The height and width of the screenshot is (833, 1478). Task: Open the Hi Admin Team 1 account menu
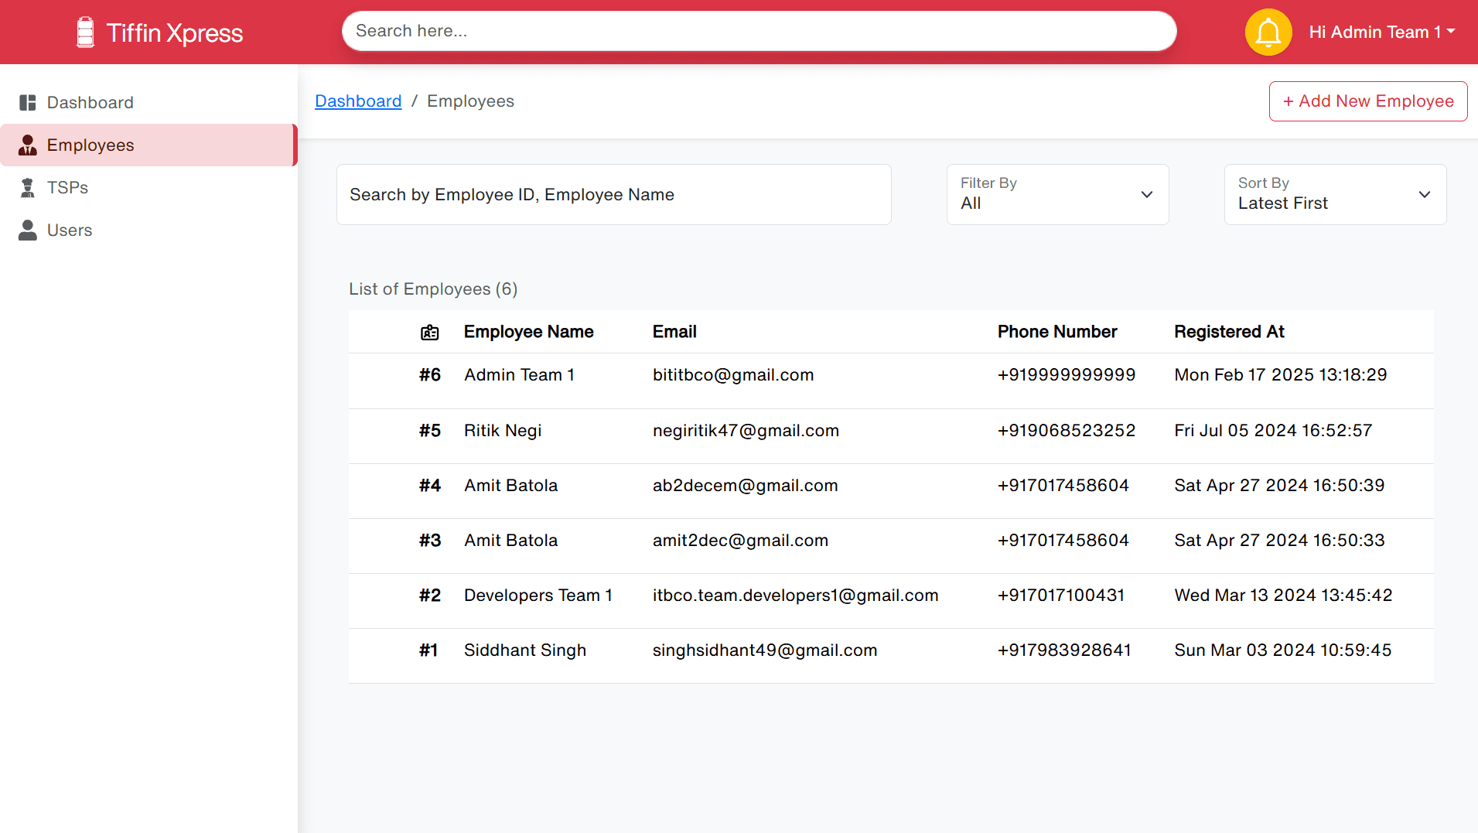tap(1381, 32)
